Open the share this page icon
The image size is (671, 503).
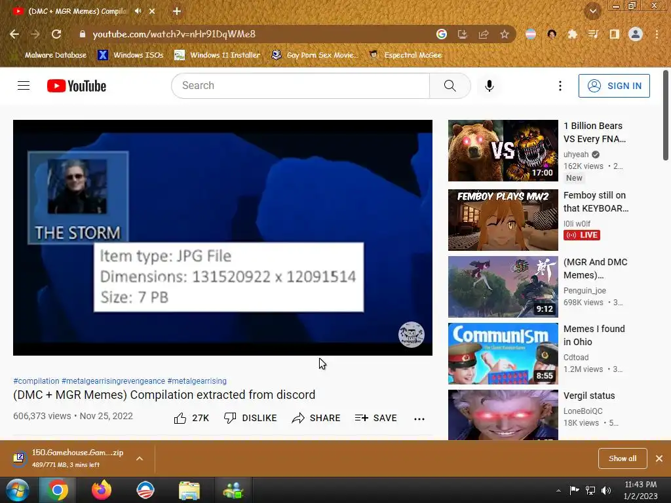tap(484, 34)
